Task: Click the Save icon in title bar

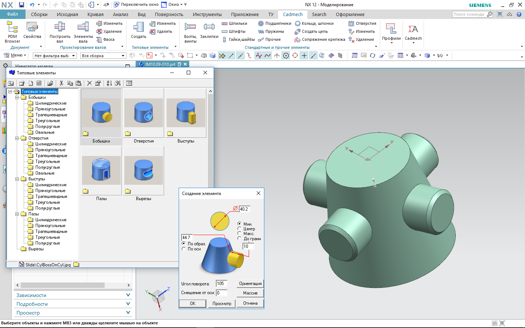Action: [x=22, y=5]
